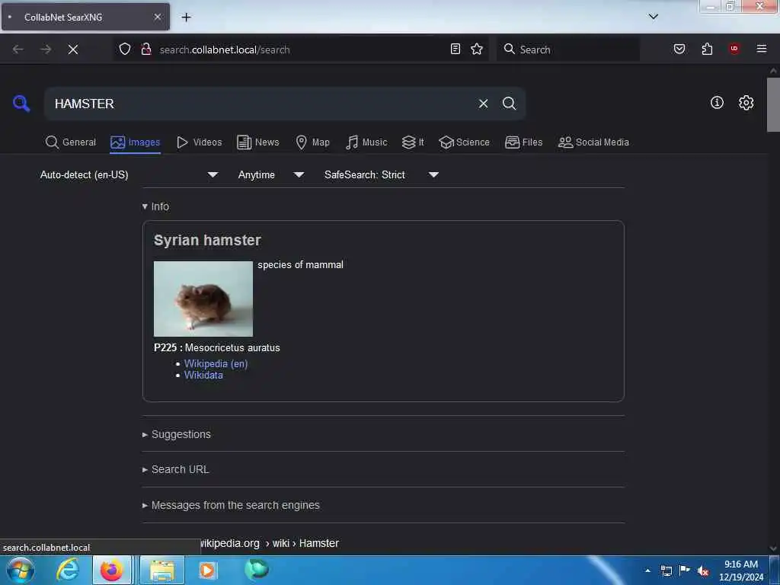Click the Syrian hamster thumbnail image
The height and width of the screenshot is (585, 780).
(x=203, y=299)
